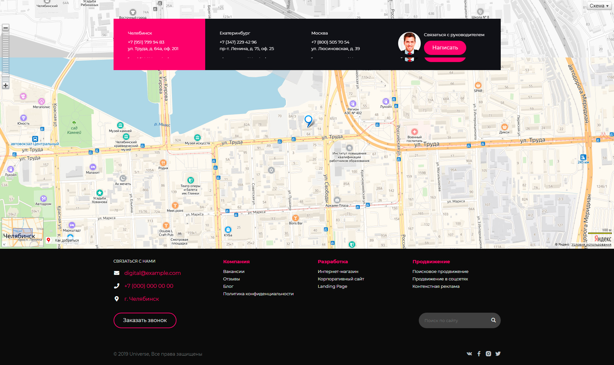This screenshot has height=365, width=614.
Task: Open the Поисковое продвижение link
Action: click(440, 272)
